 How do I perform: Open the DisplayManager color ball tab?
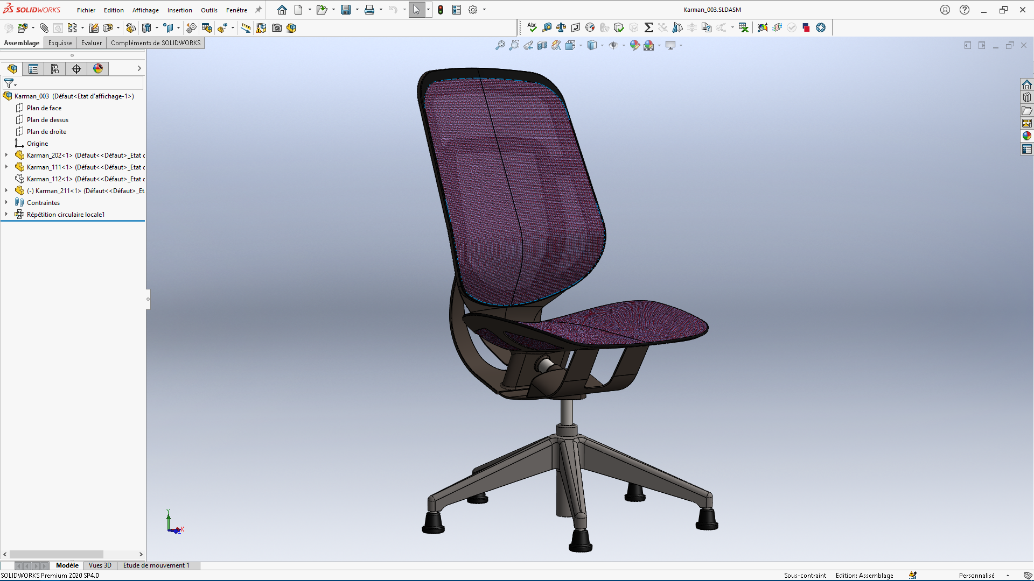pos(97,69)
